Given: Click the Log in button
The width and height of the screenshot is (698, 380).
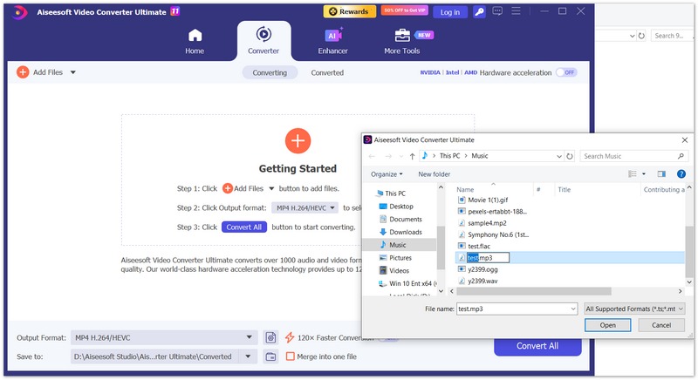Looking at the screenshot, I should tap(450, 12).
